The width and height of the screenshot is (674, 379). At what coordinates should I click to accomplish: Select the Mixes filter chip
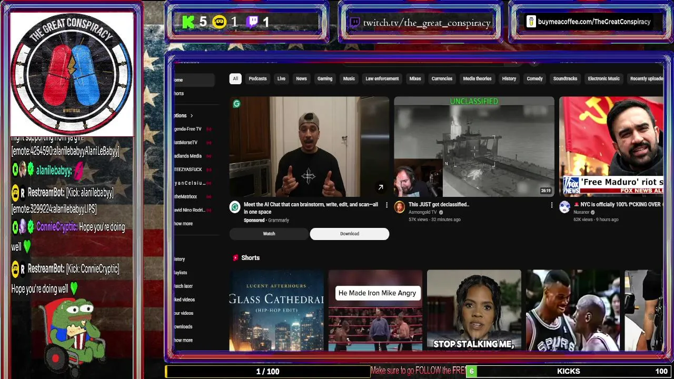[415, 78]
